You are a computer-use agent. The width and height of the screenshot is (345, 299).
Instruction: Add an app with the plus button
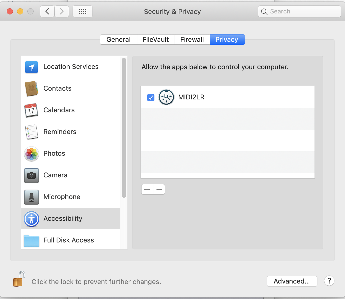click(147, 189)
